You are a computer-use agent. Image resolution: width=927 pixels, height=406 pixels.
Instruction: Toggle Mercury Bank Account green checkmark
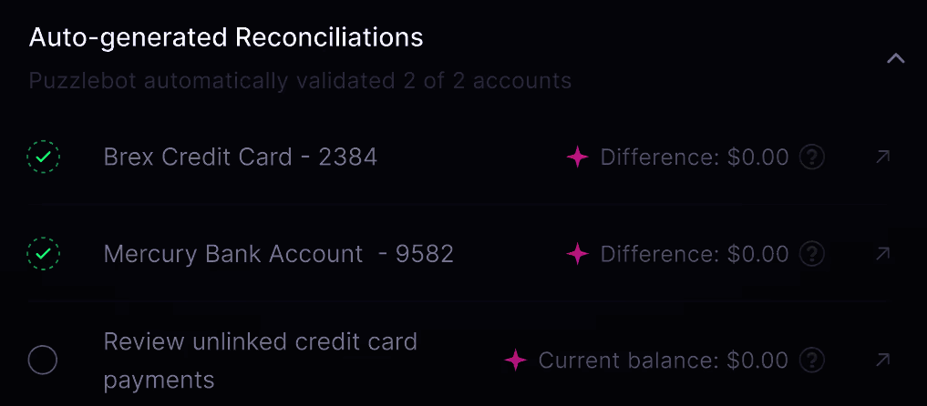(x=43, y=253)
